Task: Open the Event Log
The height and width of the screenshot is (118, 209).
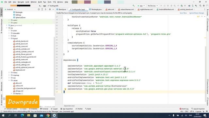Action: [x=184, y=109]
